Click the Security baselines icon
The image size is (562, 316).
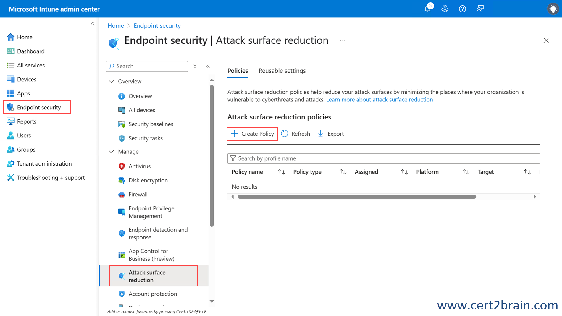(x=122, y=124)
